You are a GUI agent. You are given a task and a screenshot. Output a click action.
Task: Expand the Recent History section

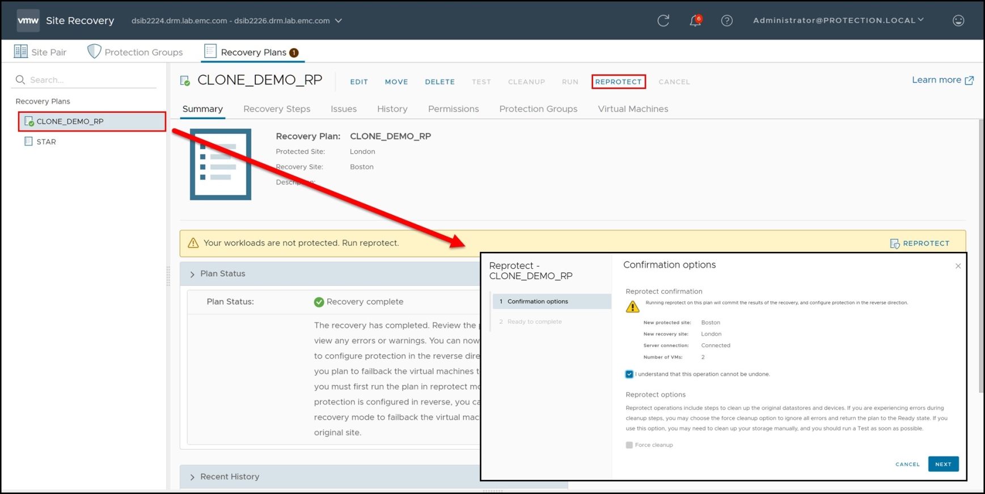pyautogui.click(x=192, y=477)
